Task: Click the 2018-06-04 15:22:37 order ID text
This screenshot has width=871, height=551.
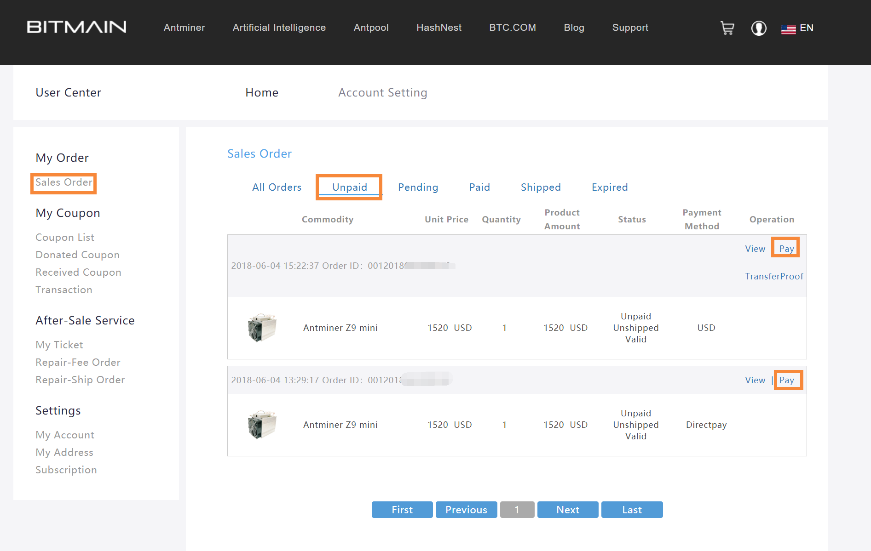Action: click(x=343, y=266)
